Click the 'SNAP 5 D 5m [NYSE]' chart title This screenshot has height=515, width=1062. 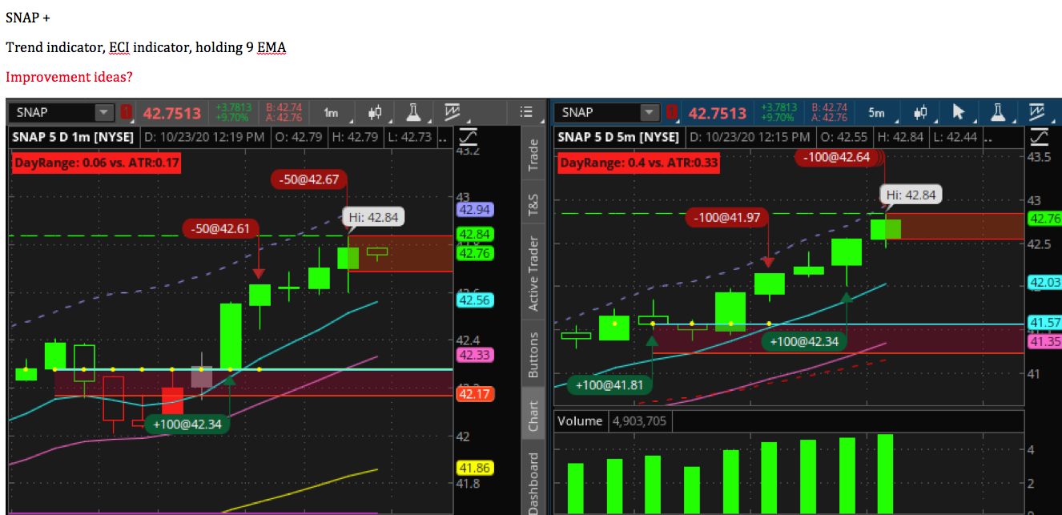tap(620, 137)
